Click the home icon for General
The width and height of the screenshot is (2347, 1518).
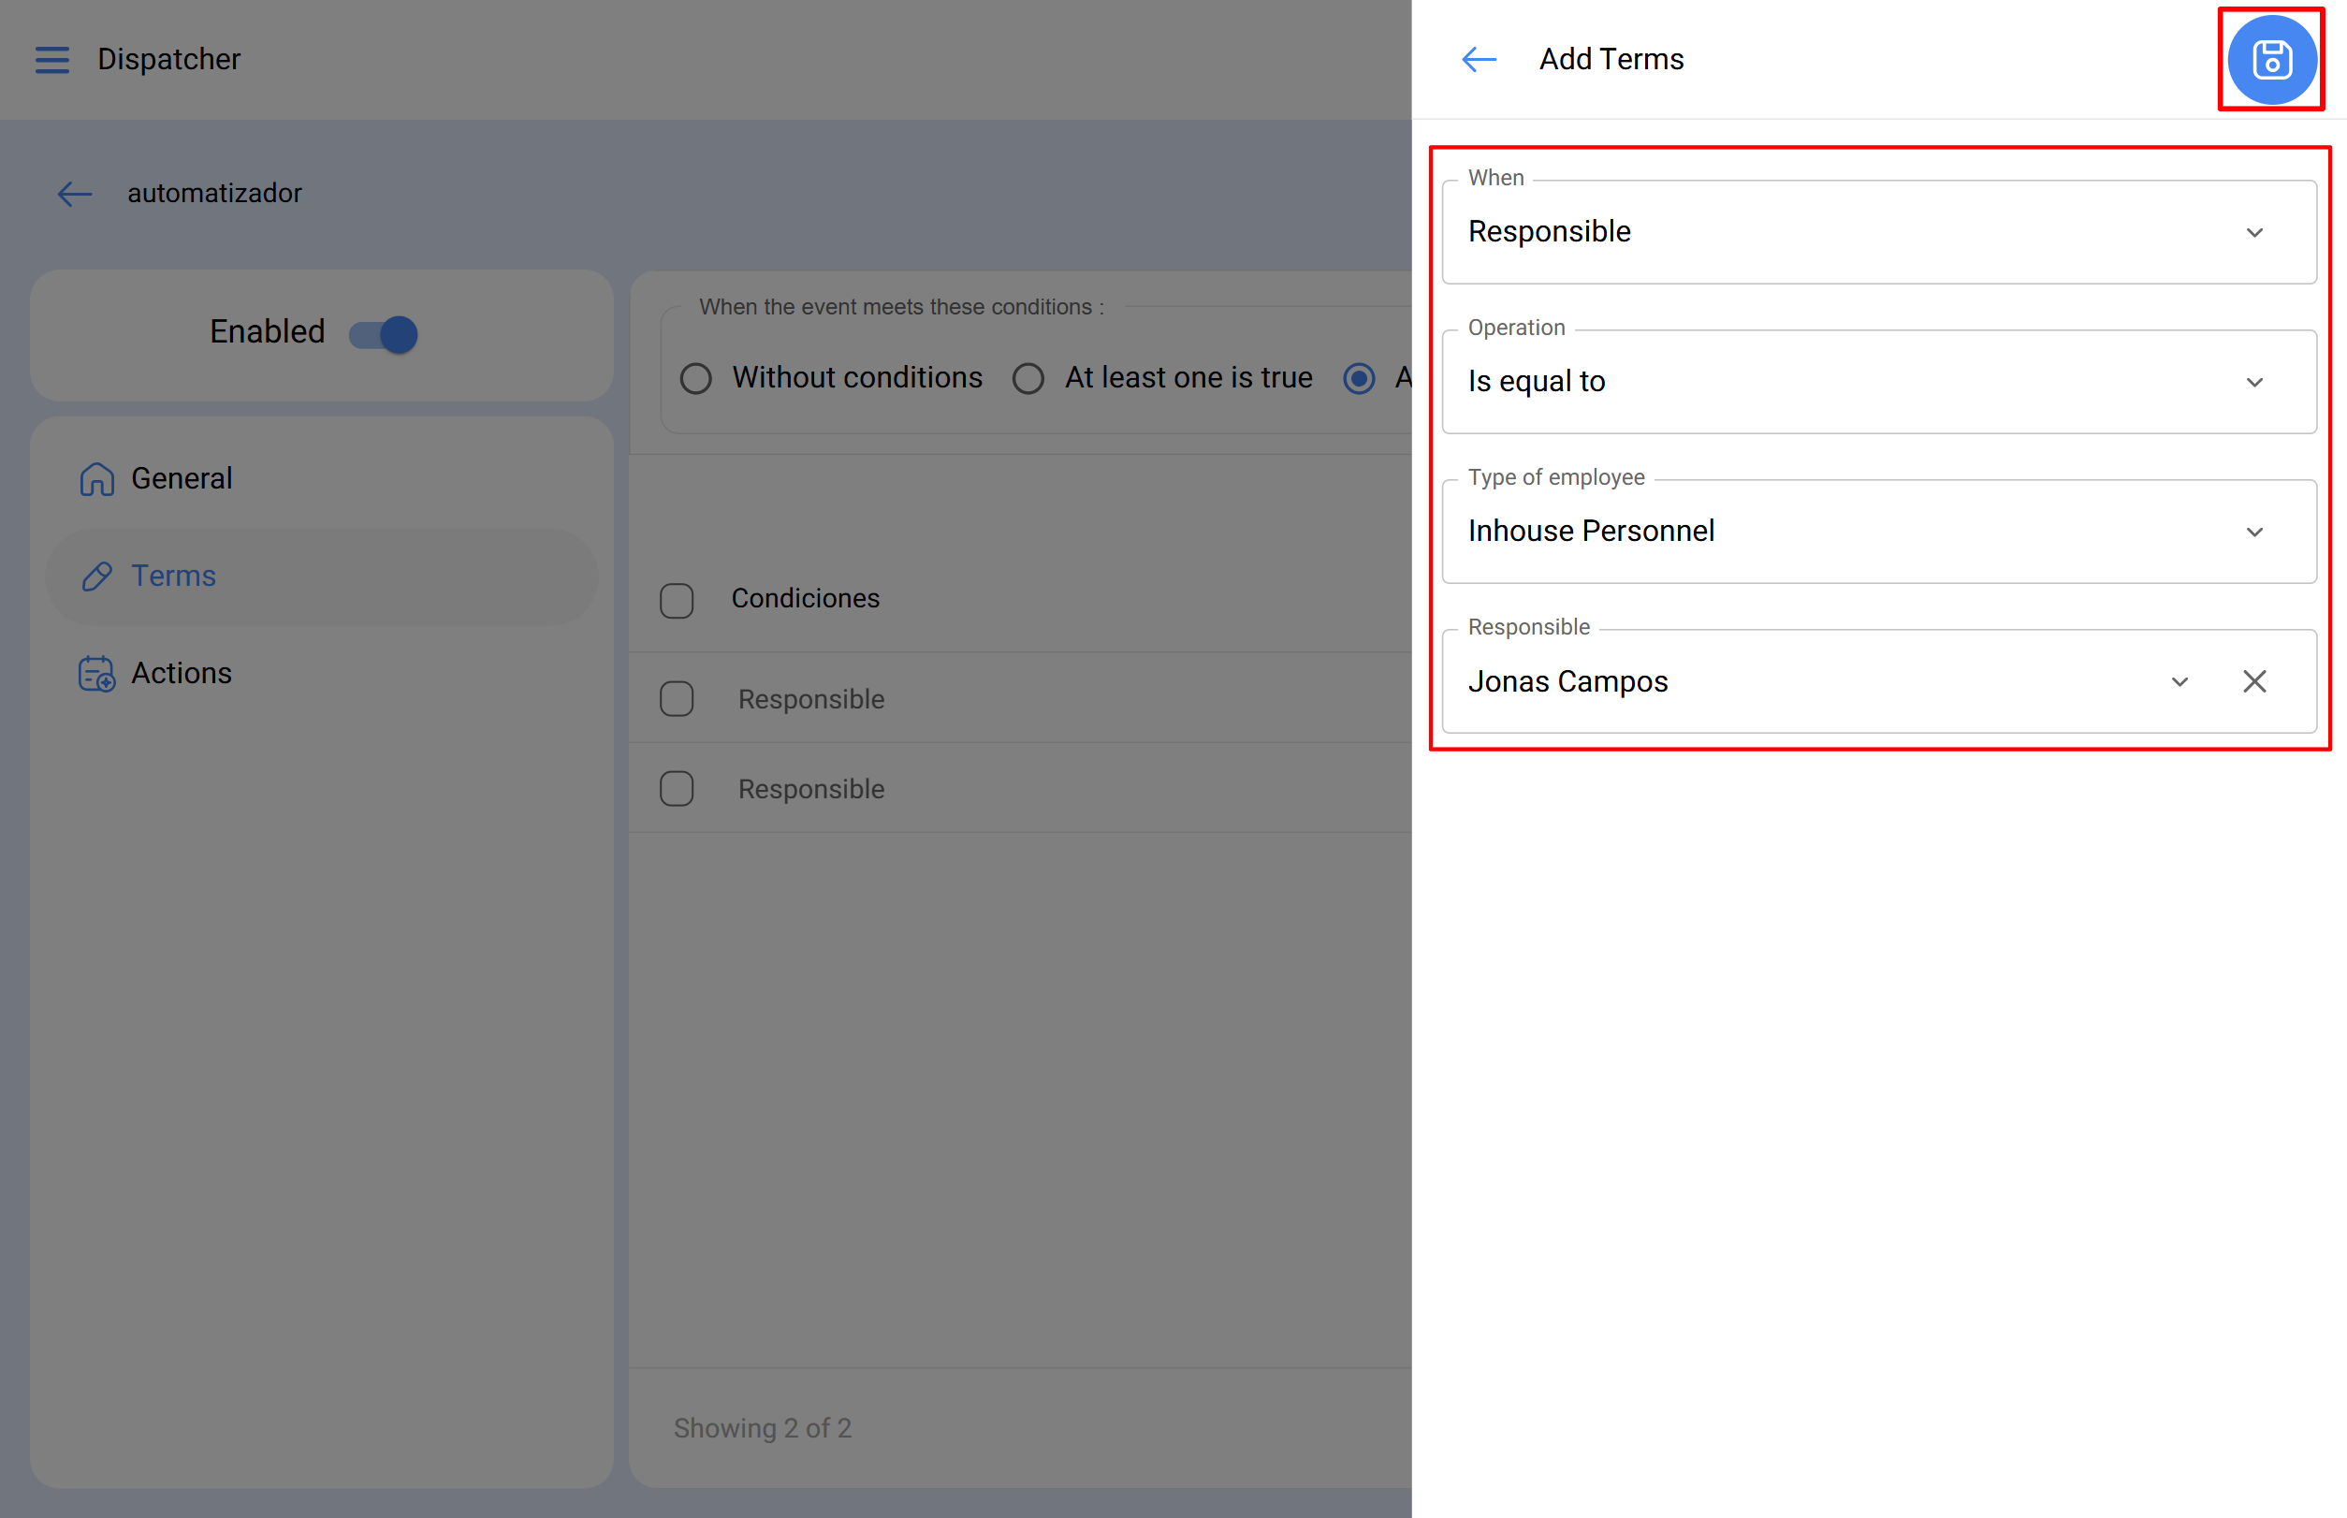click(96, 479)
